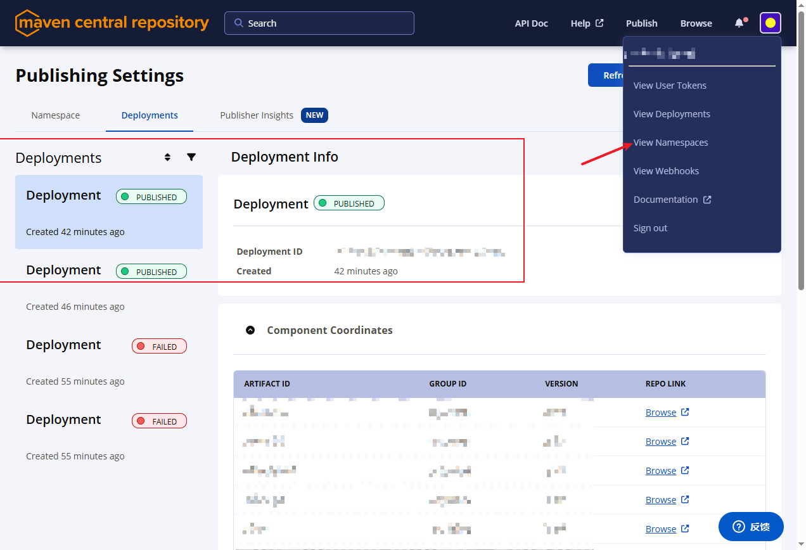Click the first Browse repo link

click(x=661, y=412)
